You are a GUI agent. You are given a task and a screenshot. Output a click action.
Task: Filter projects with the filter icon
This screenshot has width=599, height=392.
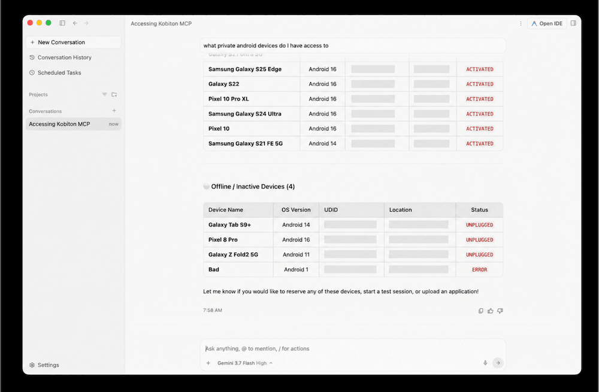tap(104, 95)
